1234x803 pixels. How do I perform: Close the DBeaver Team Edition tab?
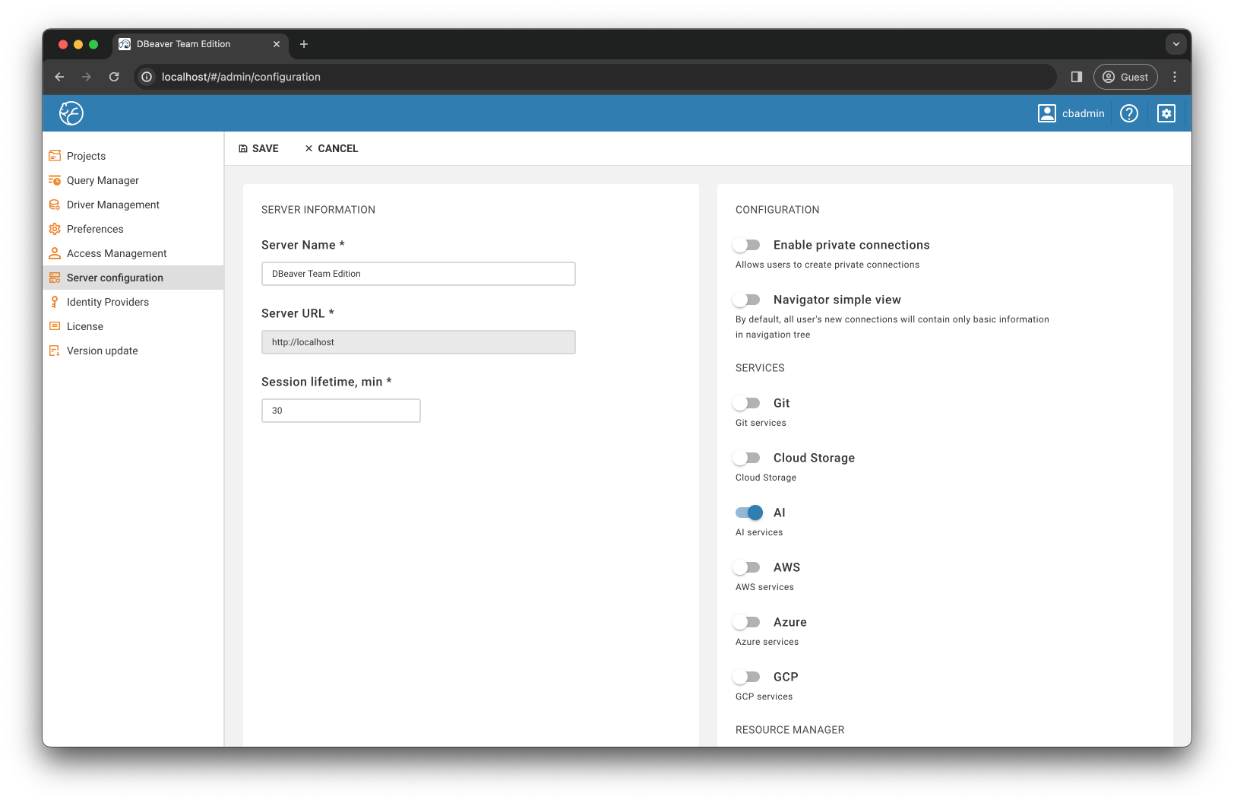[x=277, y=44]
